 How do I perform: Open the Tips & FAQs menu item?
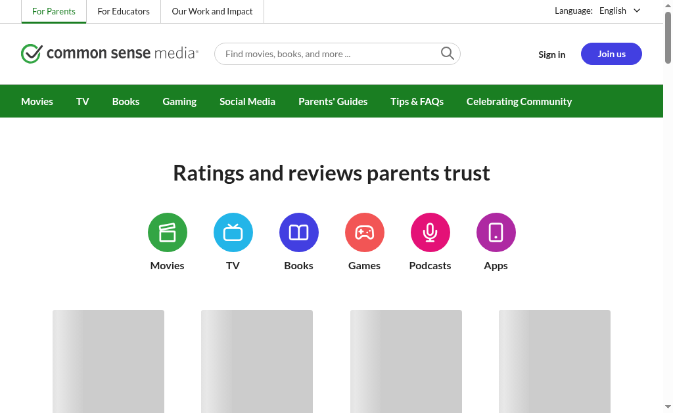[417, 102]
